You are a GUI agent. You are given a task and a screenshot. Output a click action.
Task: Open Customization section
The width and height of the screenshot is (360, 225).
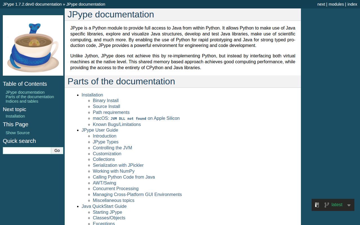(107, 154)
